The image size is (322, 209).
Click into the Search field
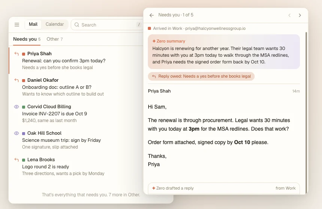tap(107, 25)
